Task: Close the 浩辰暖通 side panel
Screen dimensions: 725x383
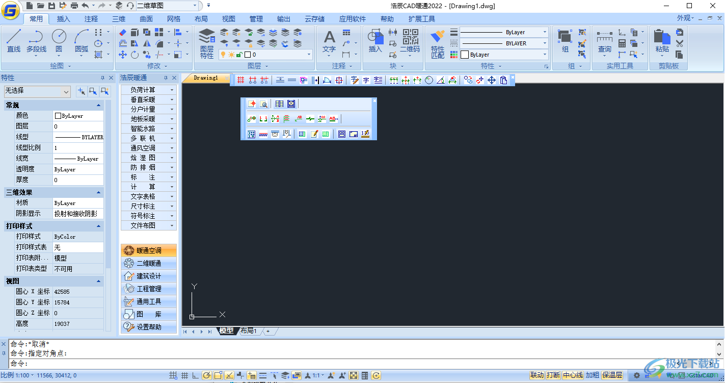Action: [x=174, y=78]
